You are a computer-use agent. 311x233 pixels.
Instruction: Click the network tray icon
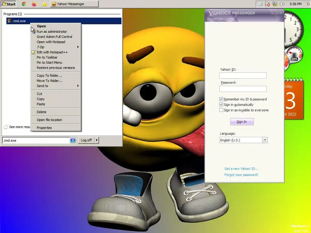pos(275,4)
